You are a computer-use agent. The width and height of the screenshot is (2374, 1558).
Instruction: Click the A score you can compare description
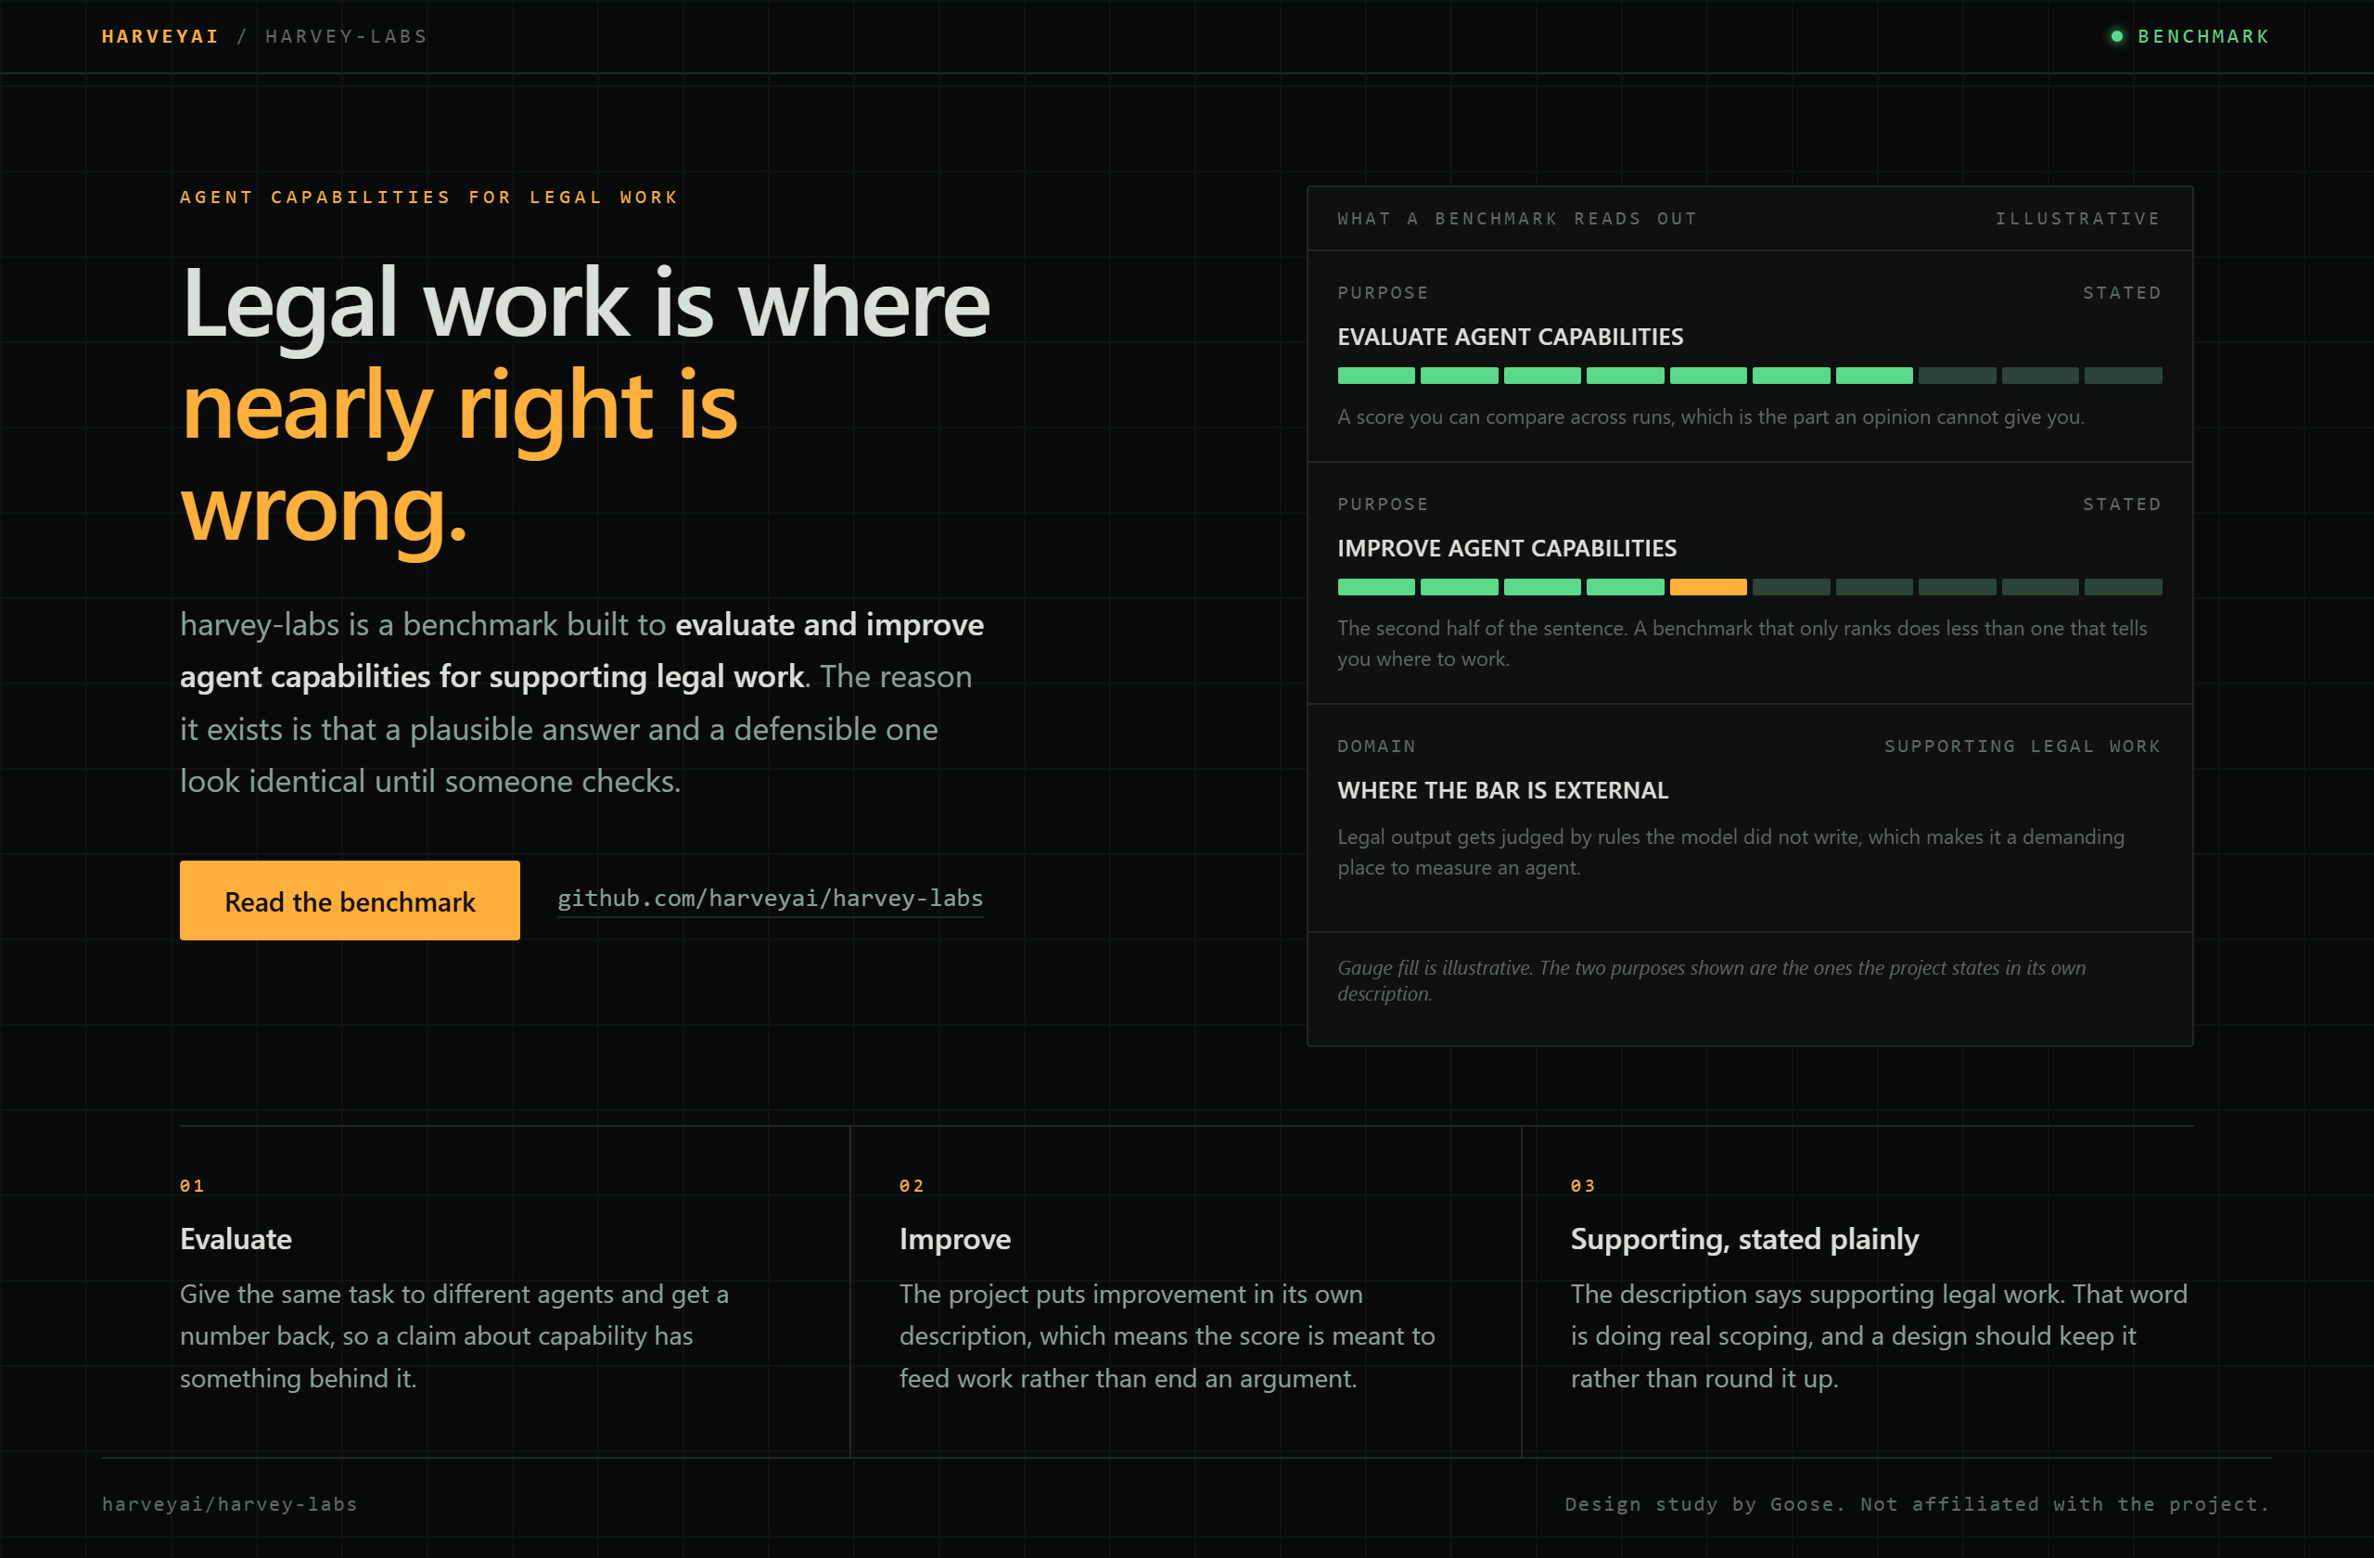1711,417
